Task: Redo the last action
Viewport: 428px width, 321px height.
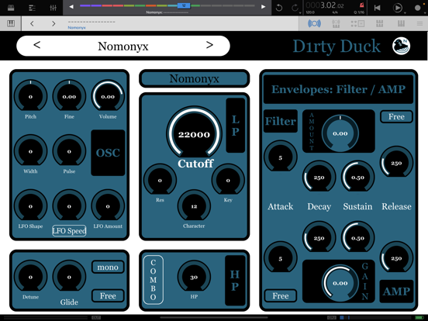Action: (x=295, y=8)
